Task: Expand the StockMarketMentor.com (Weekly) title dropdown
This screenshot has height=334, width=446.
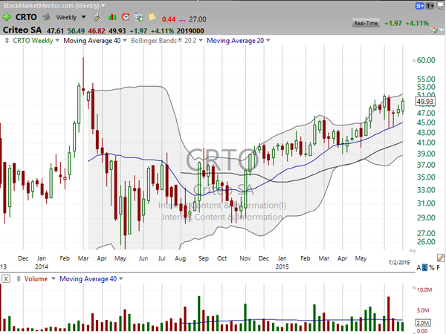Action: point(103,5)
